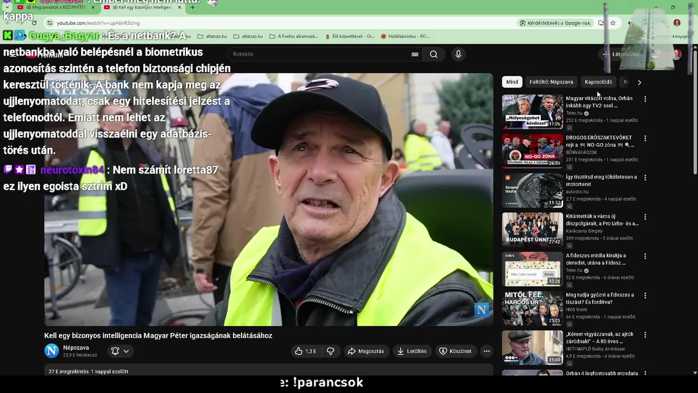Open the browser profile avatar icon
This screenshot has width=698, height=393.
pyautogui.click(x=677, y=23)
